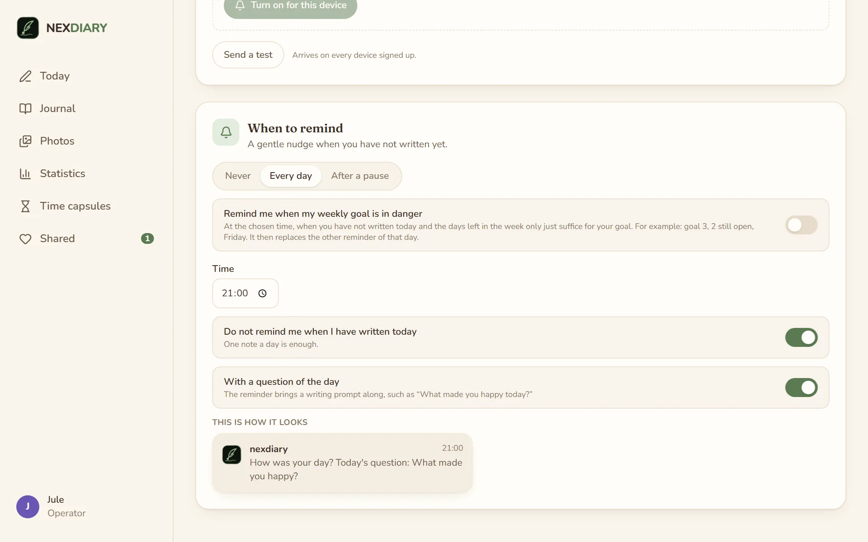Open the Today page
The image size is (868, 542).
click(86, 76)
